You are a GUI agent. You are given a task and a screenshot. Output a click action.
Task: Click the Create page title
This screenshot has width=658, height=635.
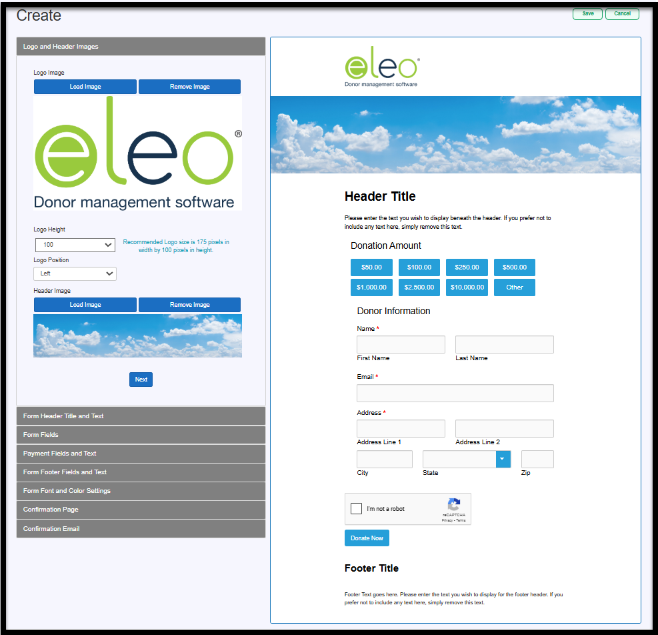tap(39, 15)
